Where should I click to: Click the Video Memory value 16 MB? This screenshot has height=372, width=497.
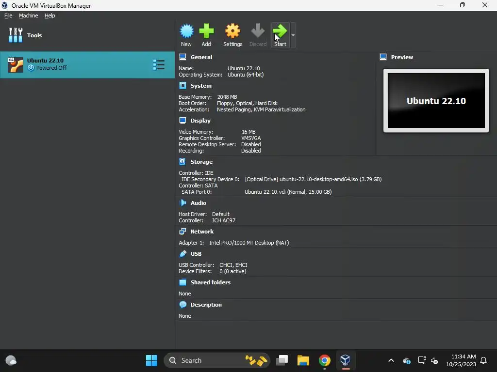click(248, 132)
